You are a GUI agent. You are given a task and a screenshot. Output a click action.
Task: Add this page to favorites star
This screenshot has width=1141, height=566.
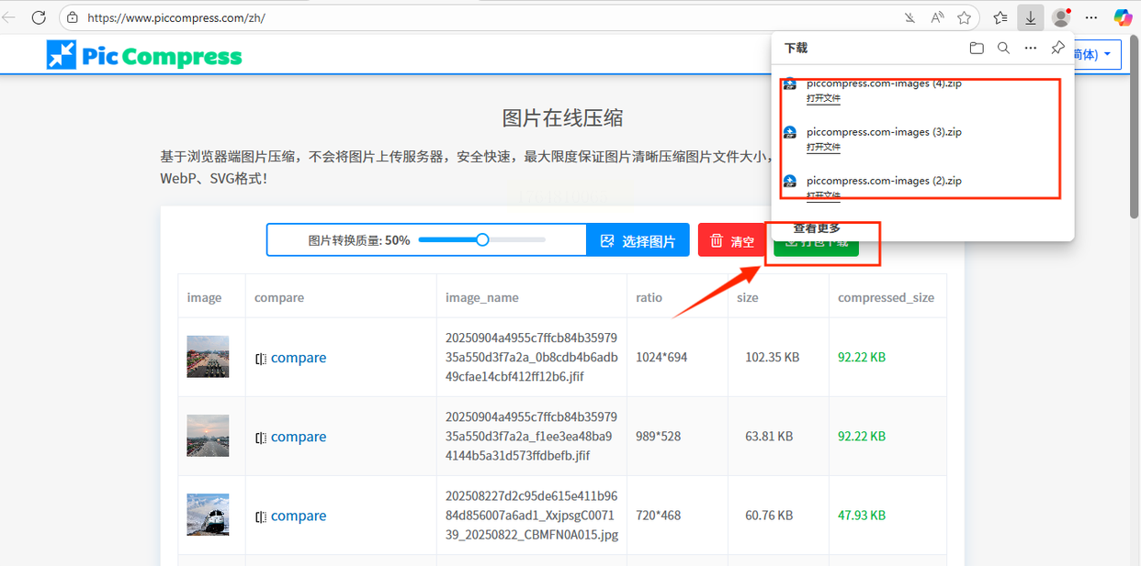(x=964, y=17)
